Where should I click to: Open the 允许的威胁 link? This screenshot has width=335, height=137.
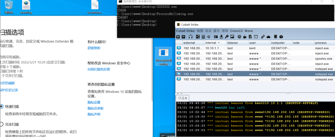click(x=7, y=83)
